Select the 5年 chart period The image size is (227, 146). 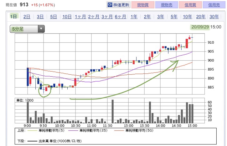click(x=174, y=17)
